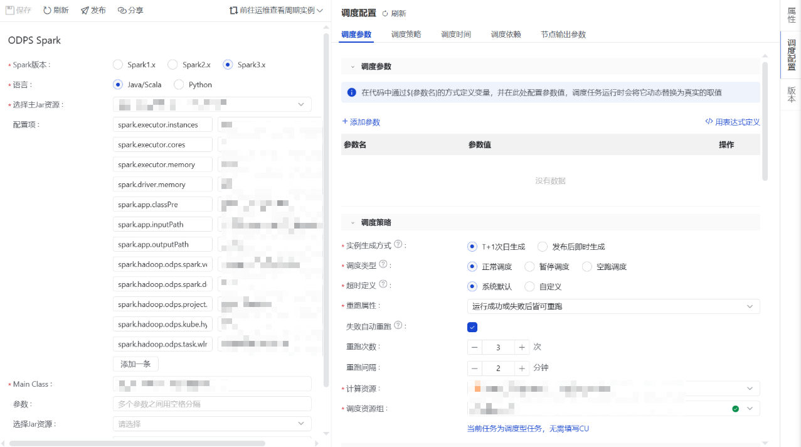Click help icon next to 失败自动重跑
Screen dimensions: 801x447
point(398,326)
